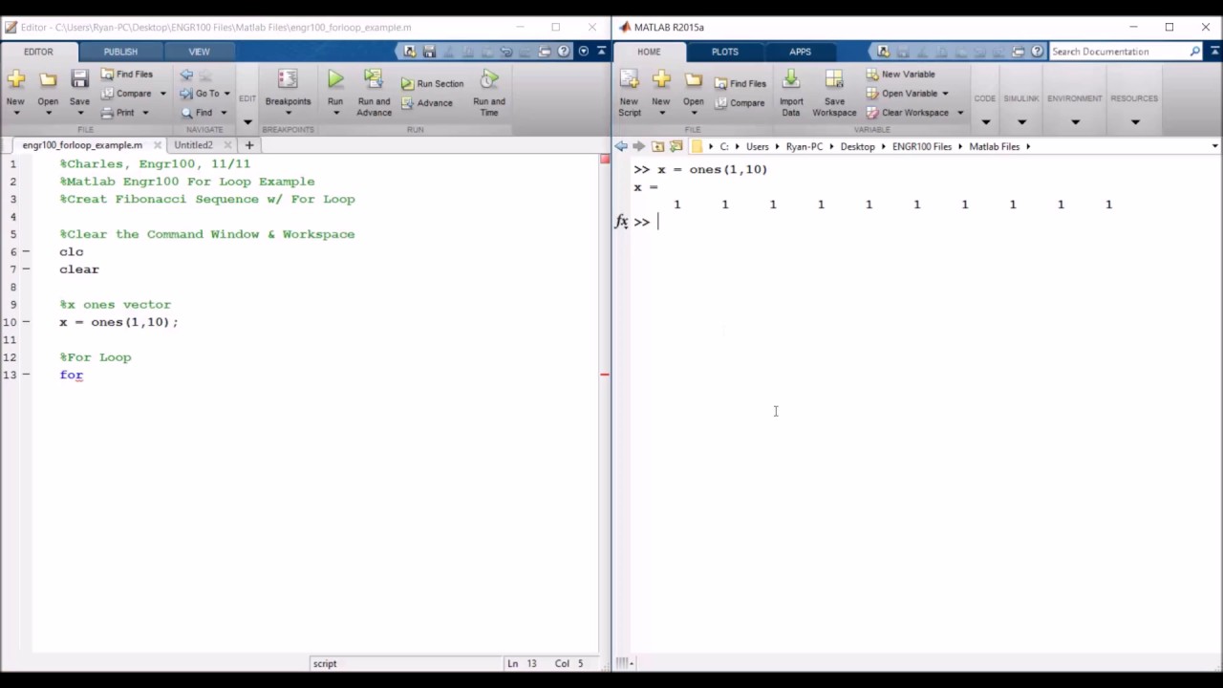Click the 'clear' command on line 7
Screen dimensions: 1223x688
(x=79, y=269)
